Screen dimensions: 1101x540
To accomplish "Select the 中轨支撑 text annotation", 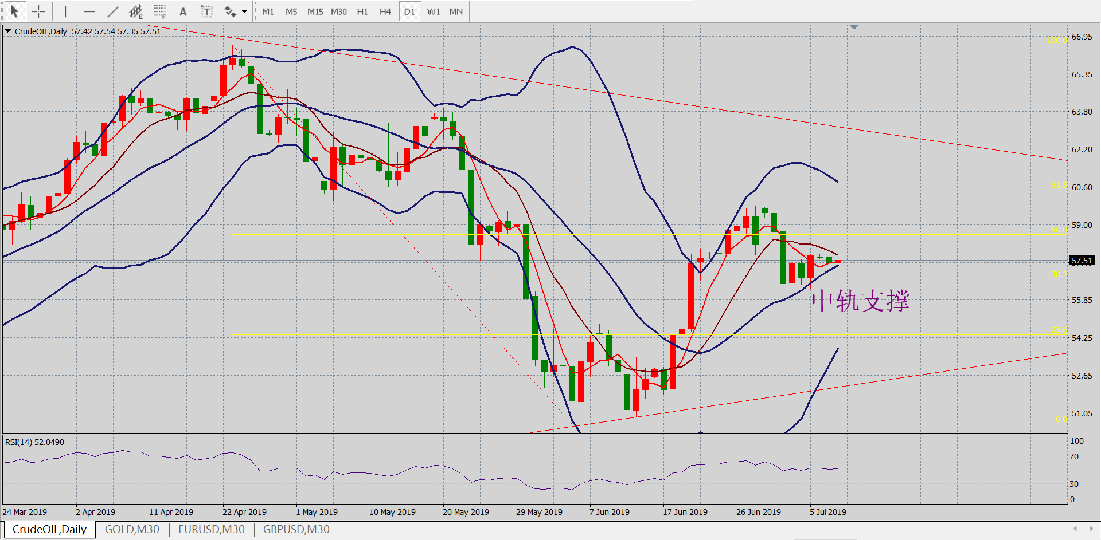I will click(860, 301).
